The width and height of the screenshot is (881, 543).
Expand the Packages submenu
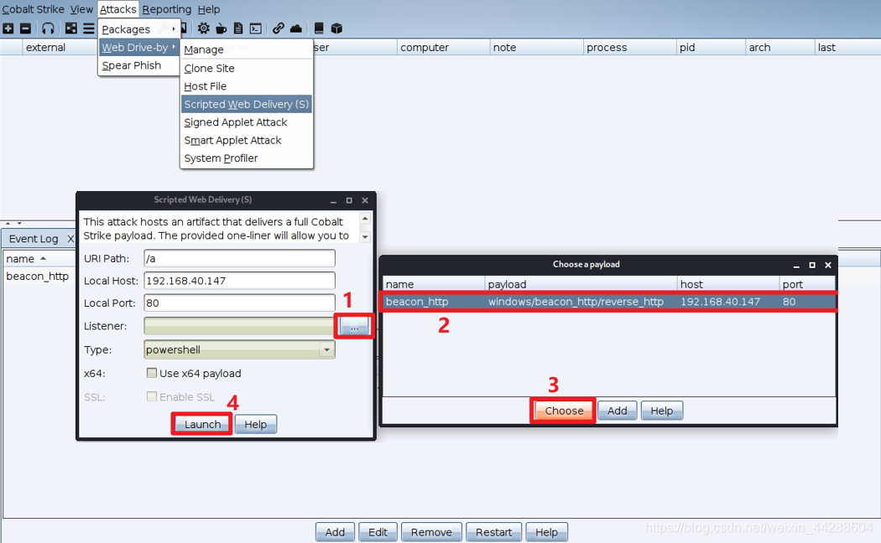tap(138, 29)
